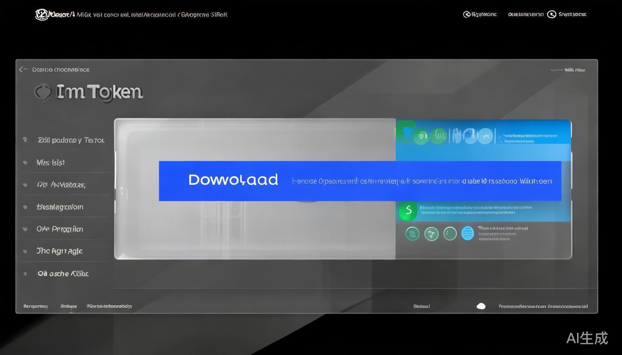Image resolution: width=622 pixels, height=355 pixels.
Task: Click the blue 'Dowoload' banner button
Action: pos(233,180)
